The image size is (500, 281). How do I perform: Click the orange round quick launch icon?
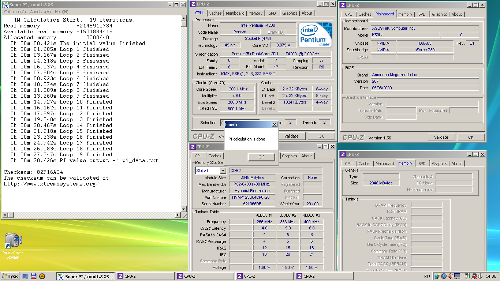(x=42, y=276)
